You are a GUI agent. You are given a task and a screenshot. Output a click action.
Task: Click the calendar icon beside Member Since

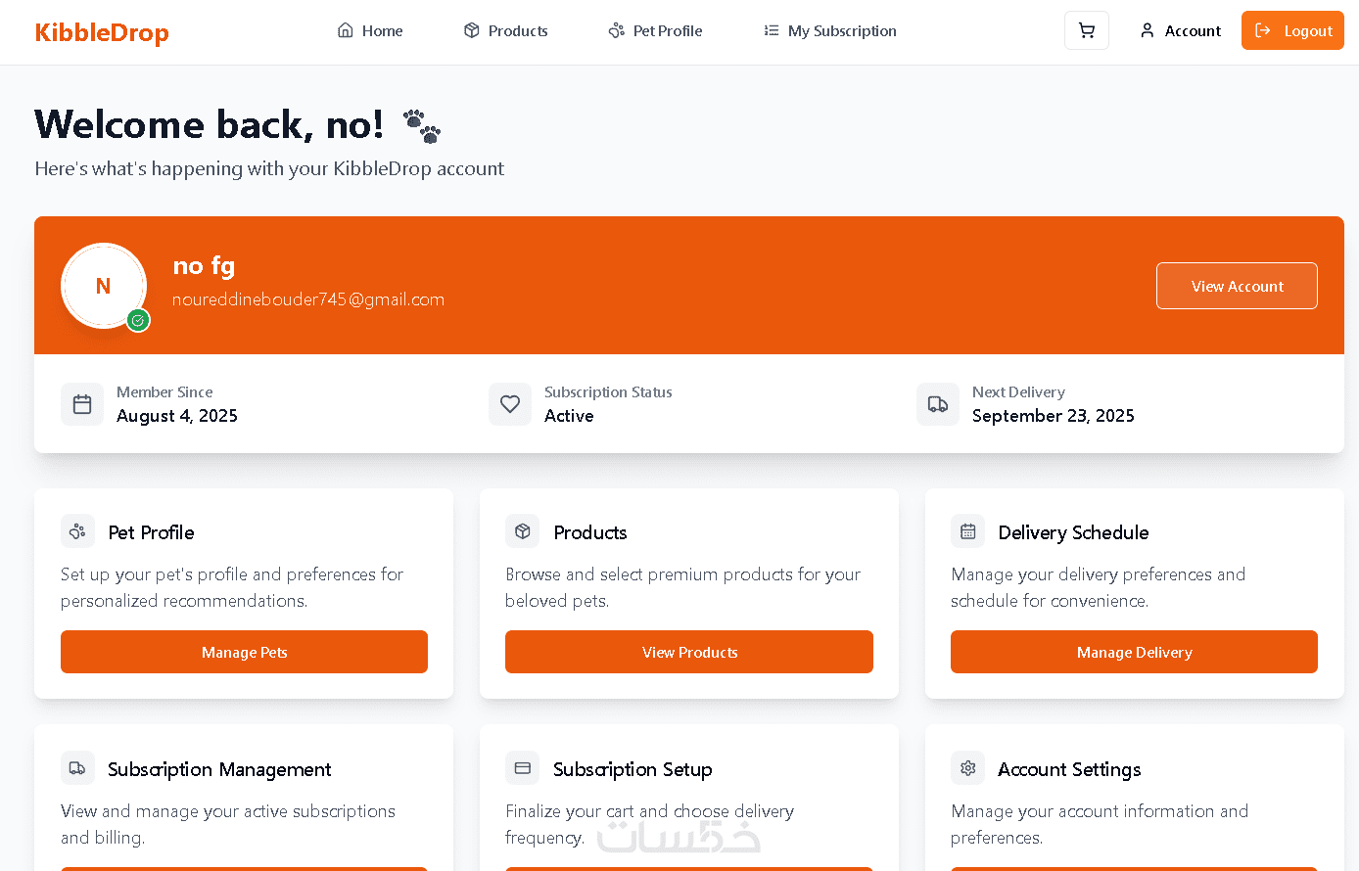82,404
